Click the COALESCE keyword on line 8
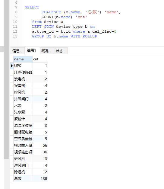 tap(51, 12)
